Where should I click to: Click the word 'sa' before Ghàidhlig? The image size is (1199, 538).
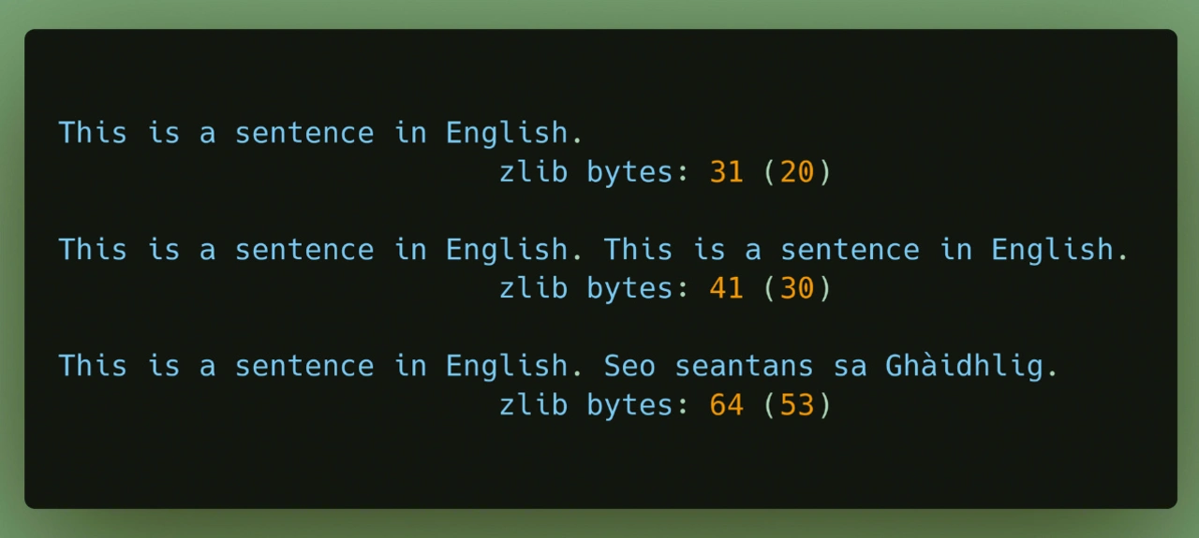(850, 366)
